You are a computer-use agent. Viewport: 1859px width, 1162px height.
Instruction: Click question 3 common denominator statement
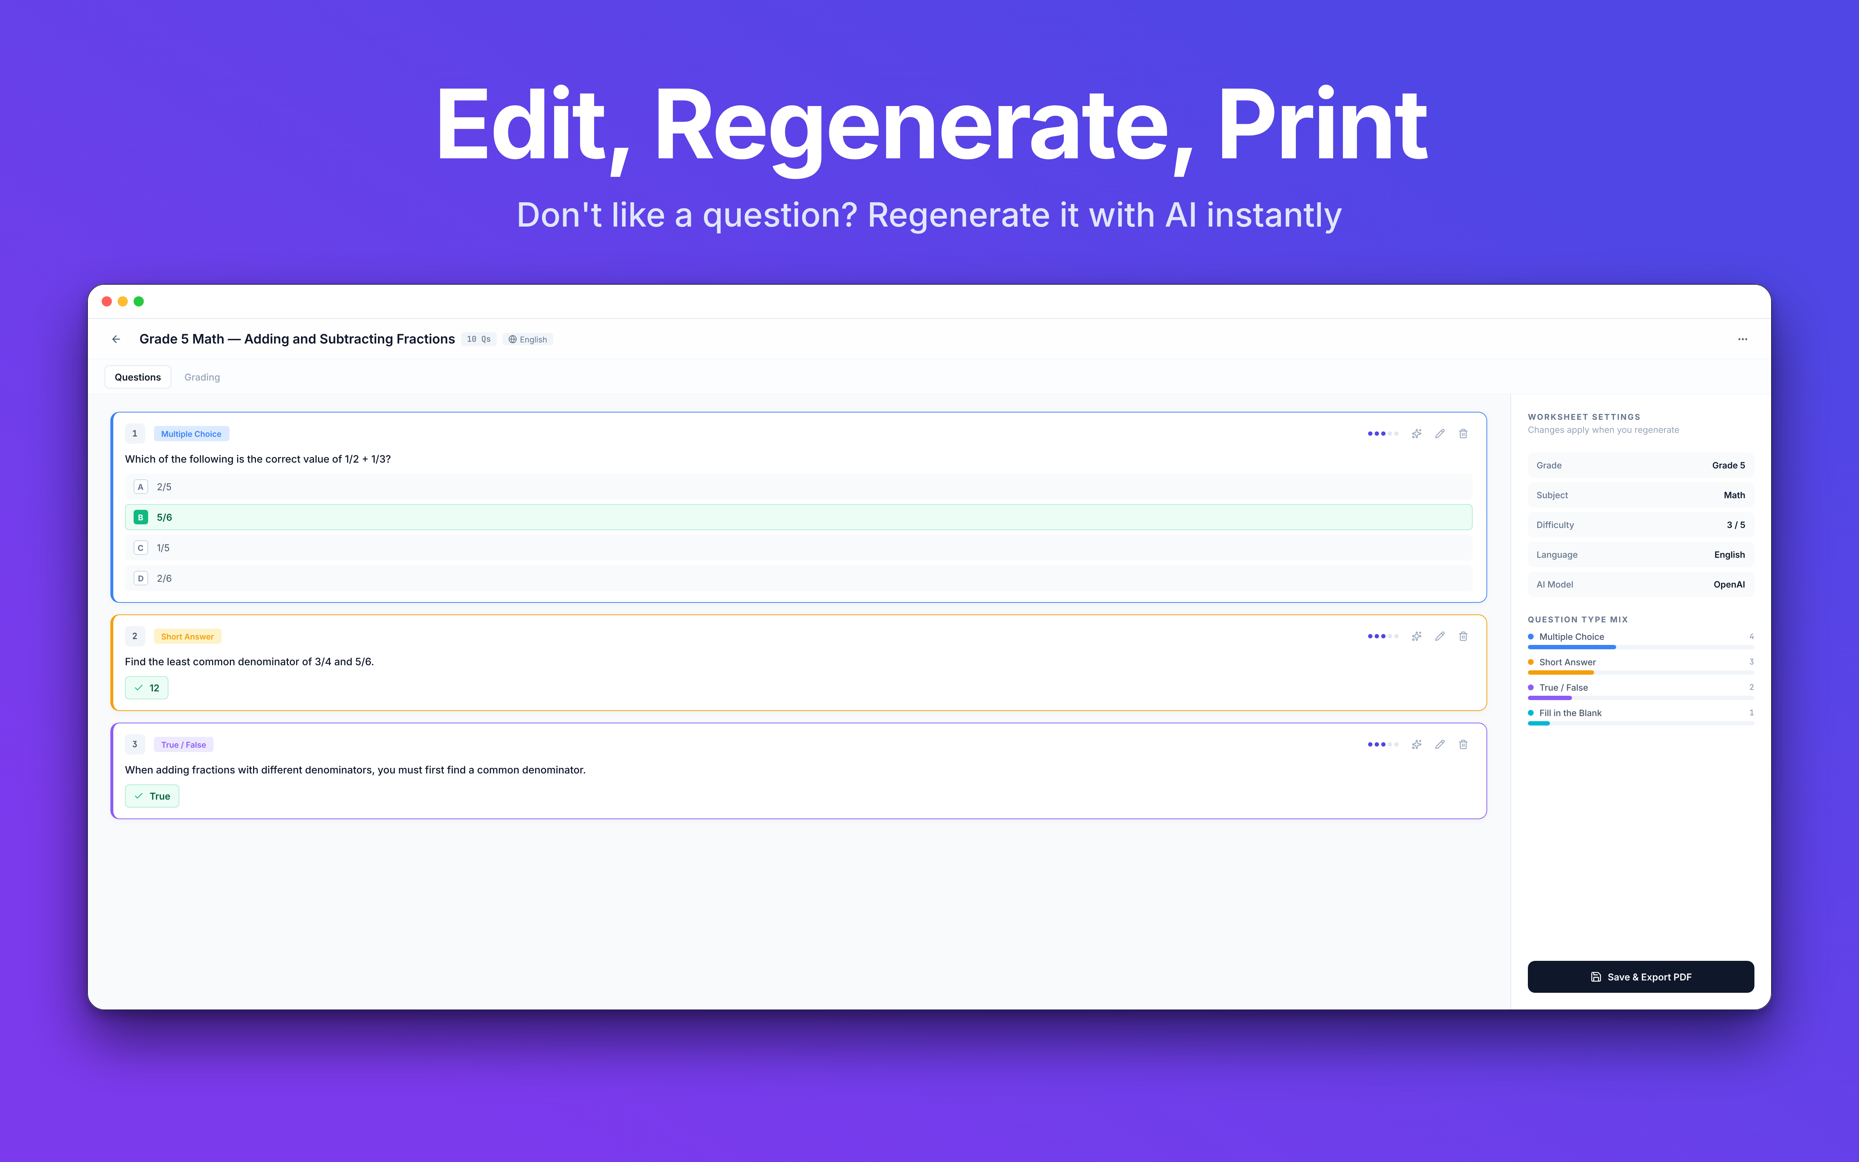355,770
